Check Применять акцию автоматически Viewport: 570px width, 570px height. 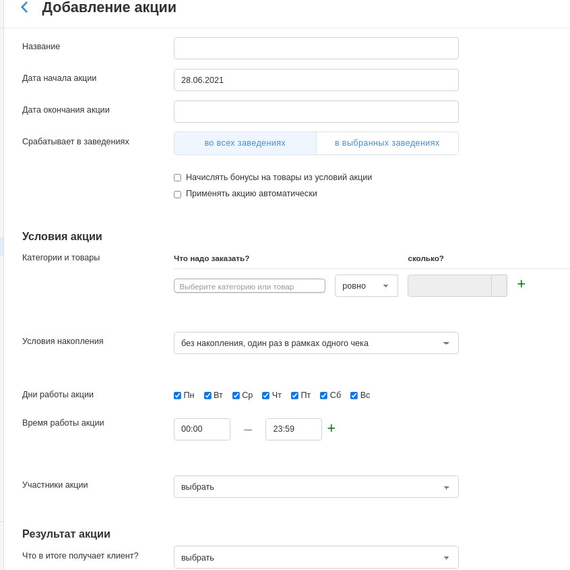(177, 194)
